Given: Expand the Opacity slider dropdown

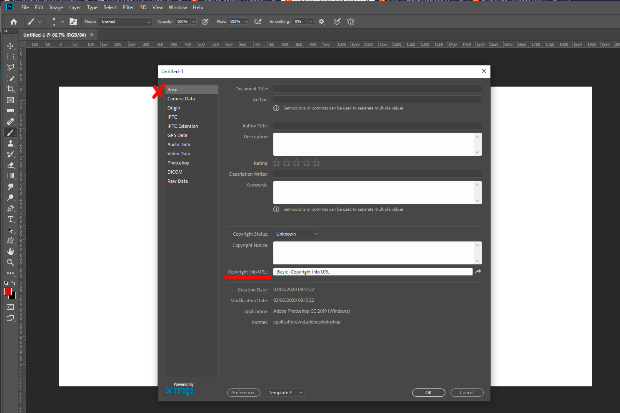Looking at the screenshot, I should pos(194,22).
